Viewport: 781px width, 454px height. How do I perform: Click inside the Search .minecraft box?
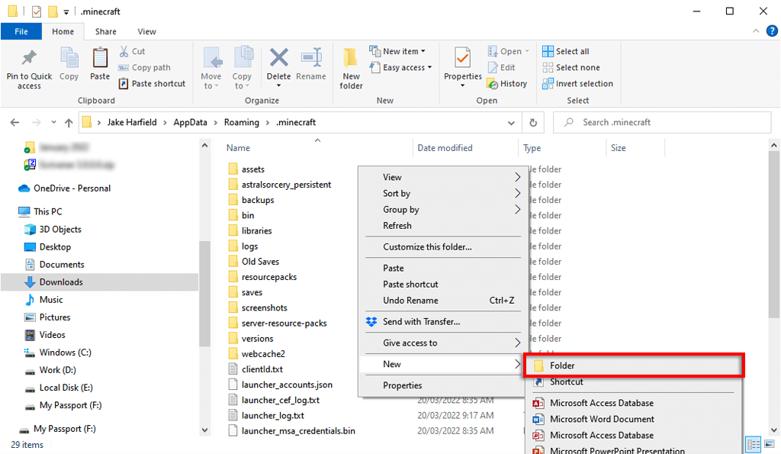[x=662, y=122]
